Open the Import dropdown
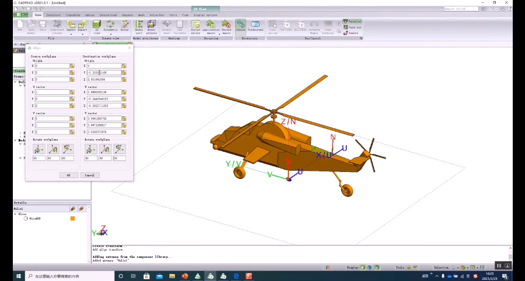Viewport: 525px width, 281px height. point(71,33)
